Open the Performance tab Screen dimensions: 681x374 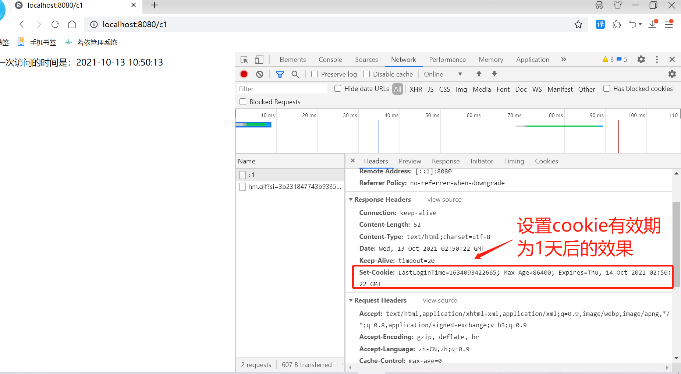coord(447,60)
